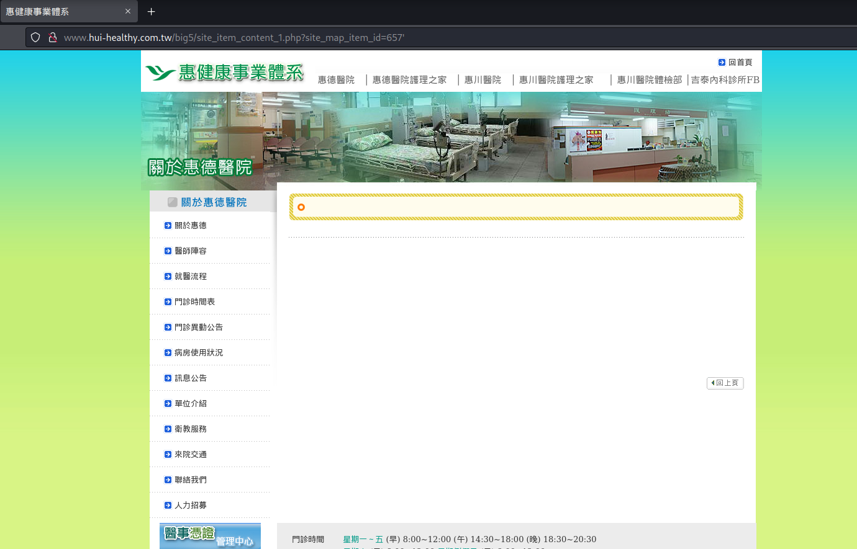Open the 醫師陣容 sidebar link
The width and height of the screenshot is (857, 549).
[x=191, y=251]
